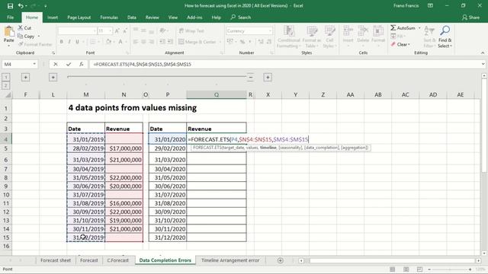This screenshot has width=488, height=274.
Task: Select column Q header
Action: 217,94
